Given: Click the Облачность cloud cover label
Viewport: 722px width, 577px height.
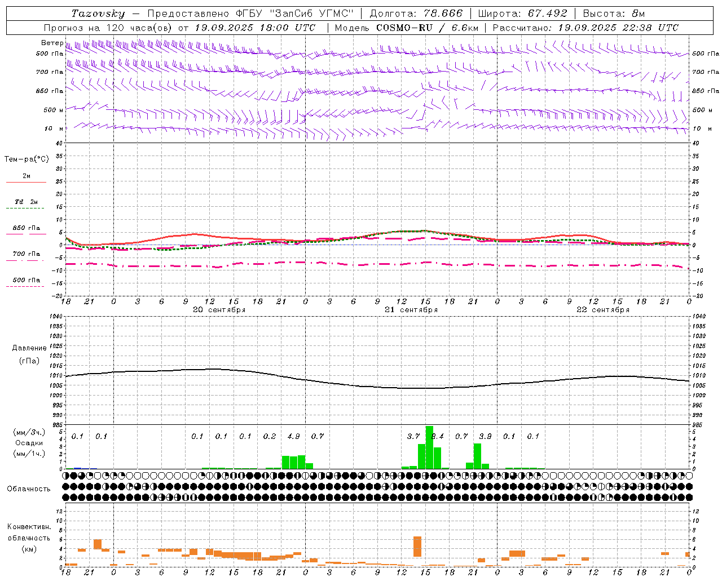Looking at the screenshot, I should coord(29,489).
